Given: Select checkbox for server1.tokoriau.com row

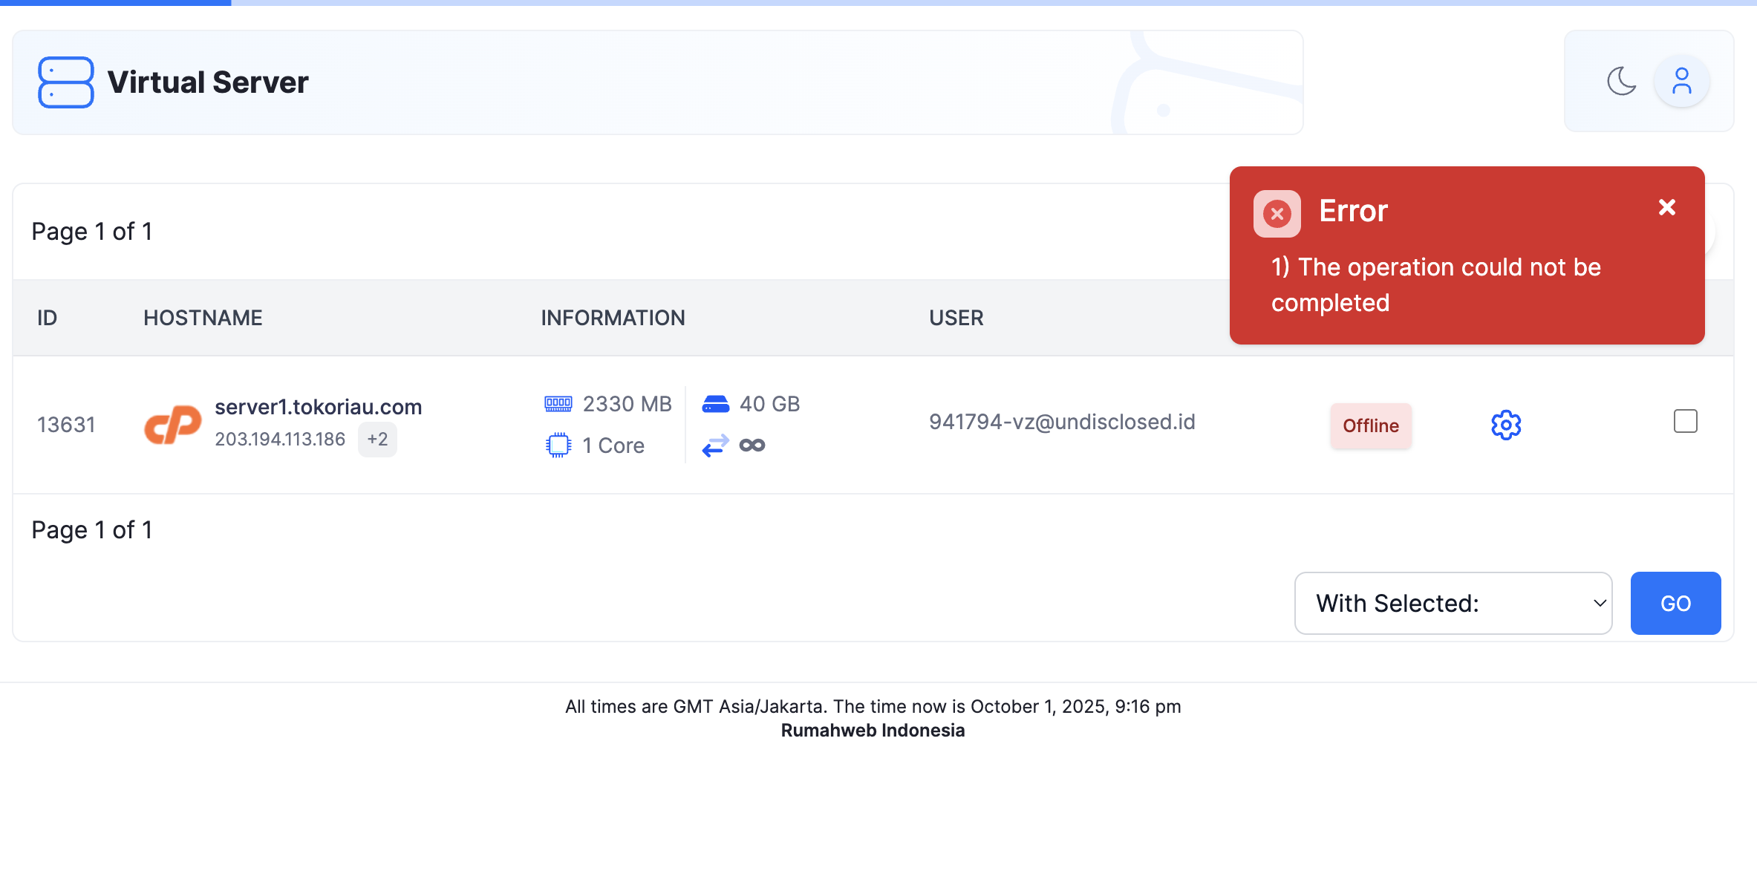Looking at the screenshot, I should [1685, 421].
